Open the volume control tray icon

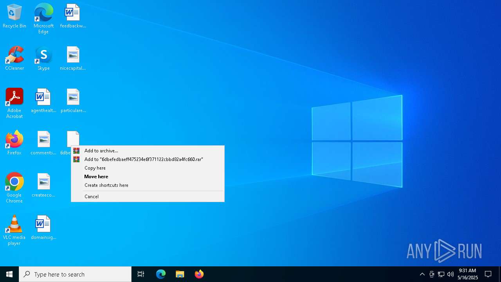click(x=451, y=274)
